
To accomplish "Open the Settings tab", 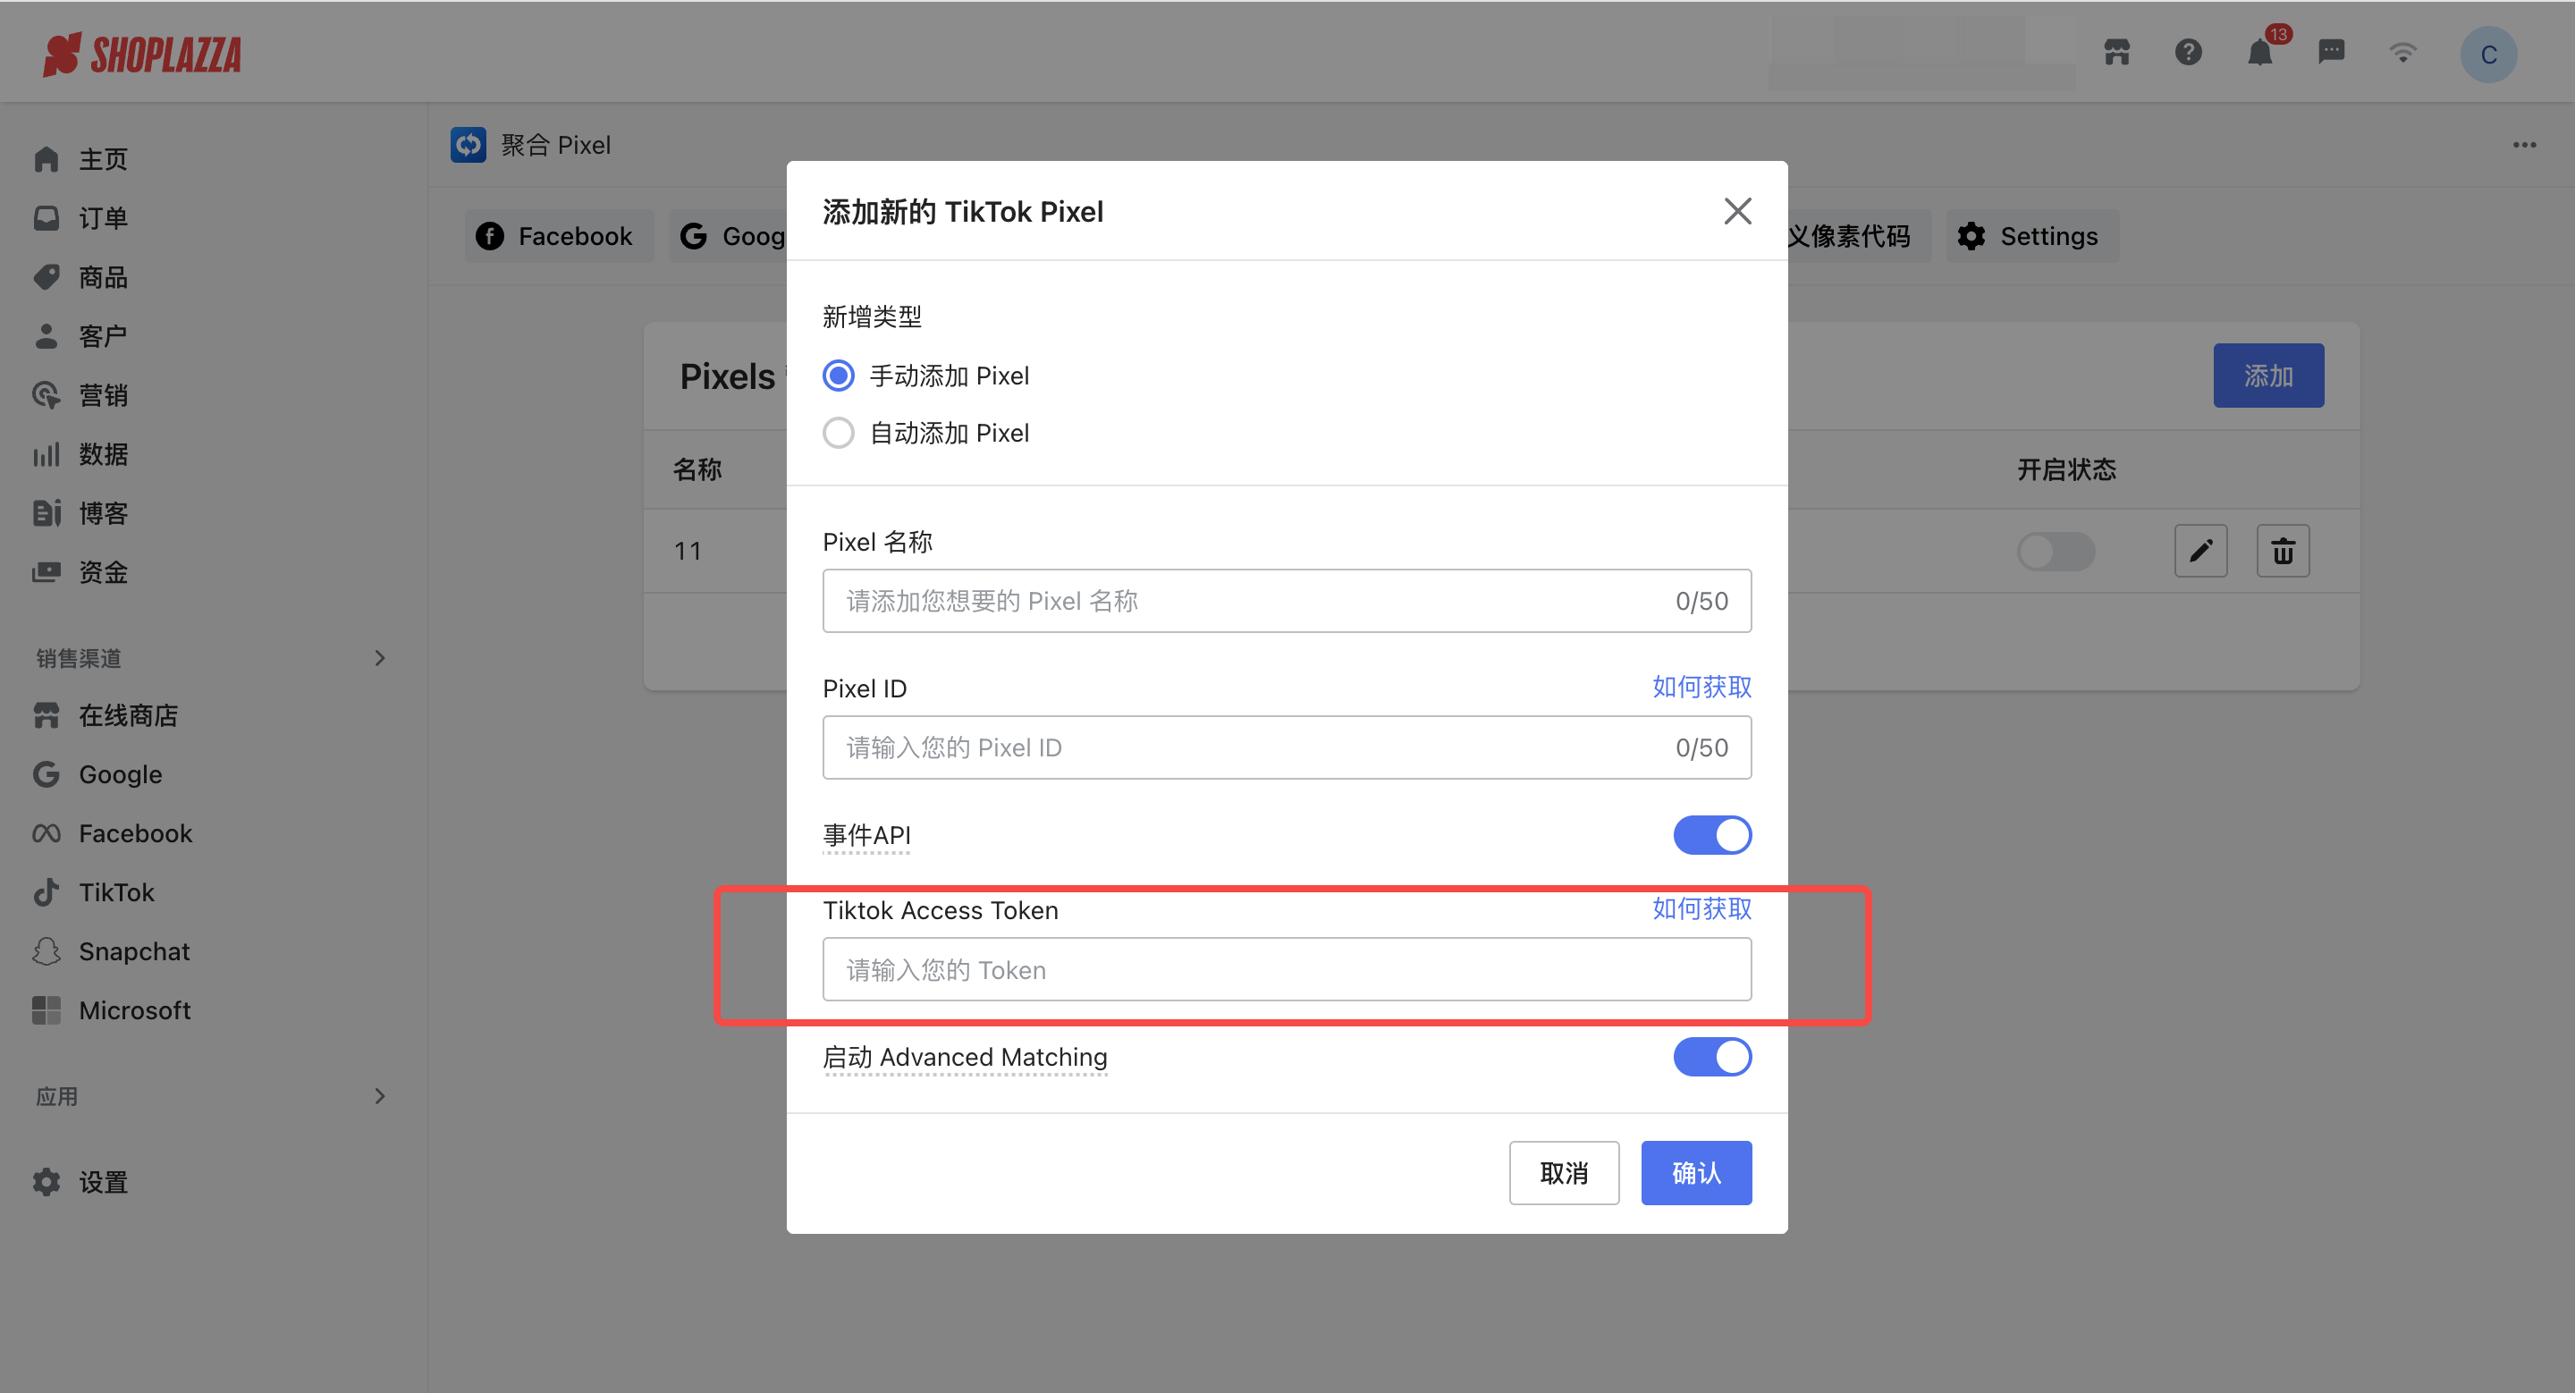I will point(2030,236).
